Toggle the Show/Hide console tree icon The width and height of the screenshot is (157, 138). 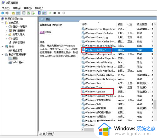(18, 13)
